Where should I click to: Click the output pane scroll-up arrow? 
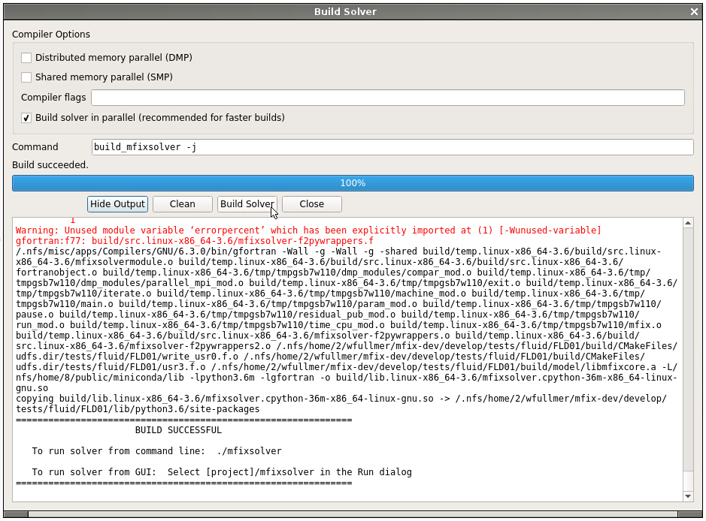click(x=687, y=223)
